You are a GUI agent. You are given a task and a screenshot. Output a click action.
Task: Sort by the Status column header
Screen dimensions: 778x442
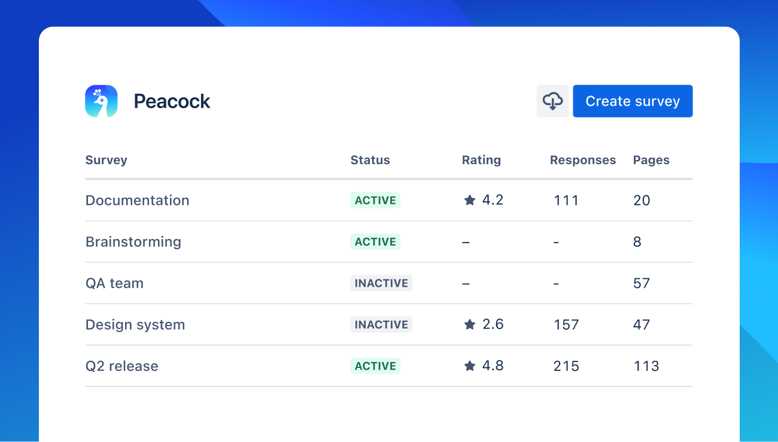click(x=370, y=160)
